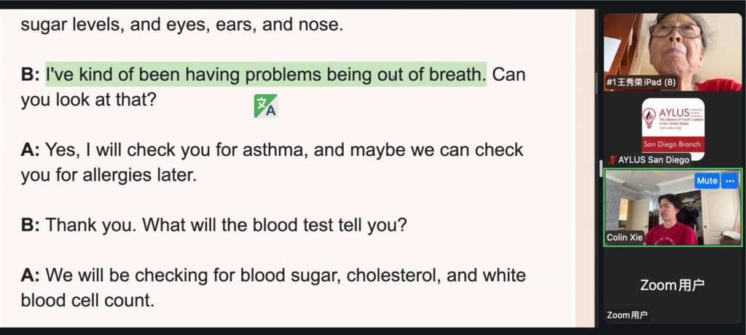Click the word "asthma" in the dialogue

(271, 150)
